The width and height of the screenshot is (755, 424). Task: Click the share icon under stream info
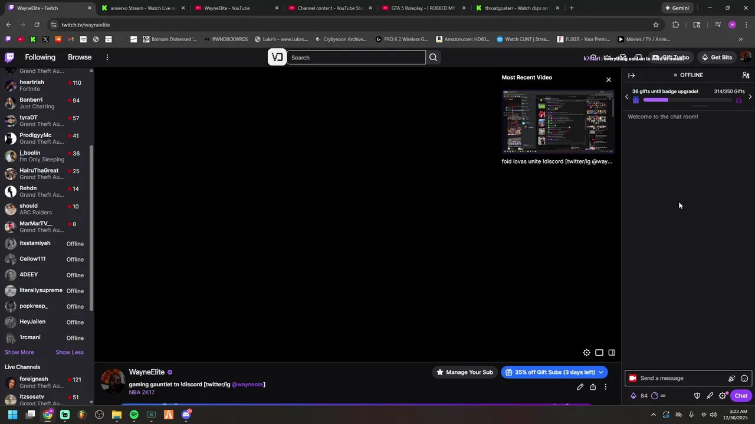(593, 387)
